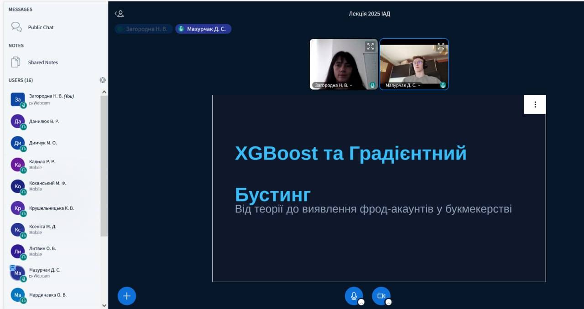
Task: Expand Мазурчак Д. С. webcam name dropdown
Action: pos(418,86)
